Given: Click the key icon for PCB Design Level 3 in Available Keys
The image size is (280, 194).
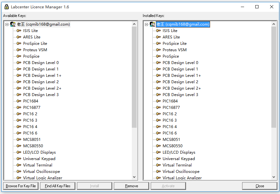Looking at the screenshot, I should click(19, 95).
